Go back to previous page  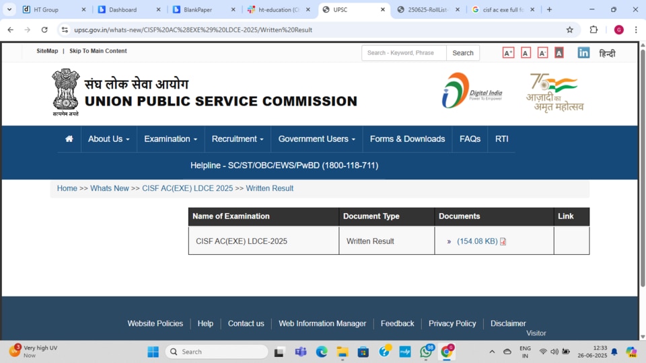pyautogui.click(x=11, y=30)
